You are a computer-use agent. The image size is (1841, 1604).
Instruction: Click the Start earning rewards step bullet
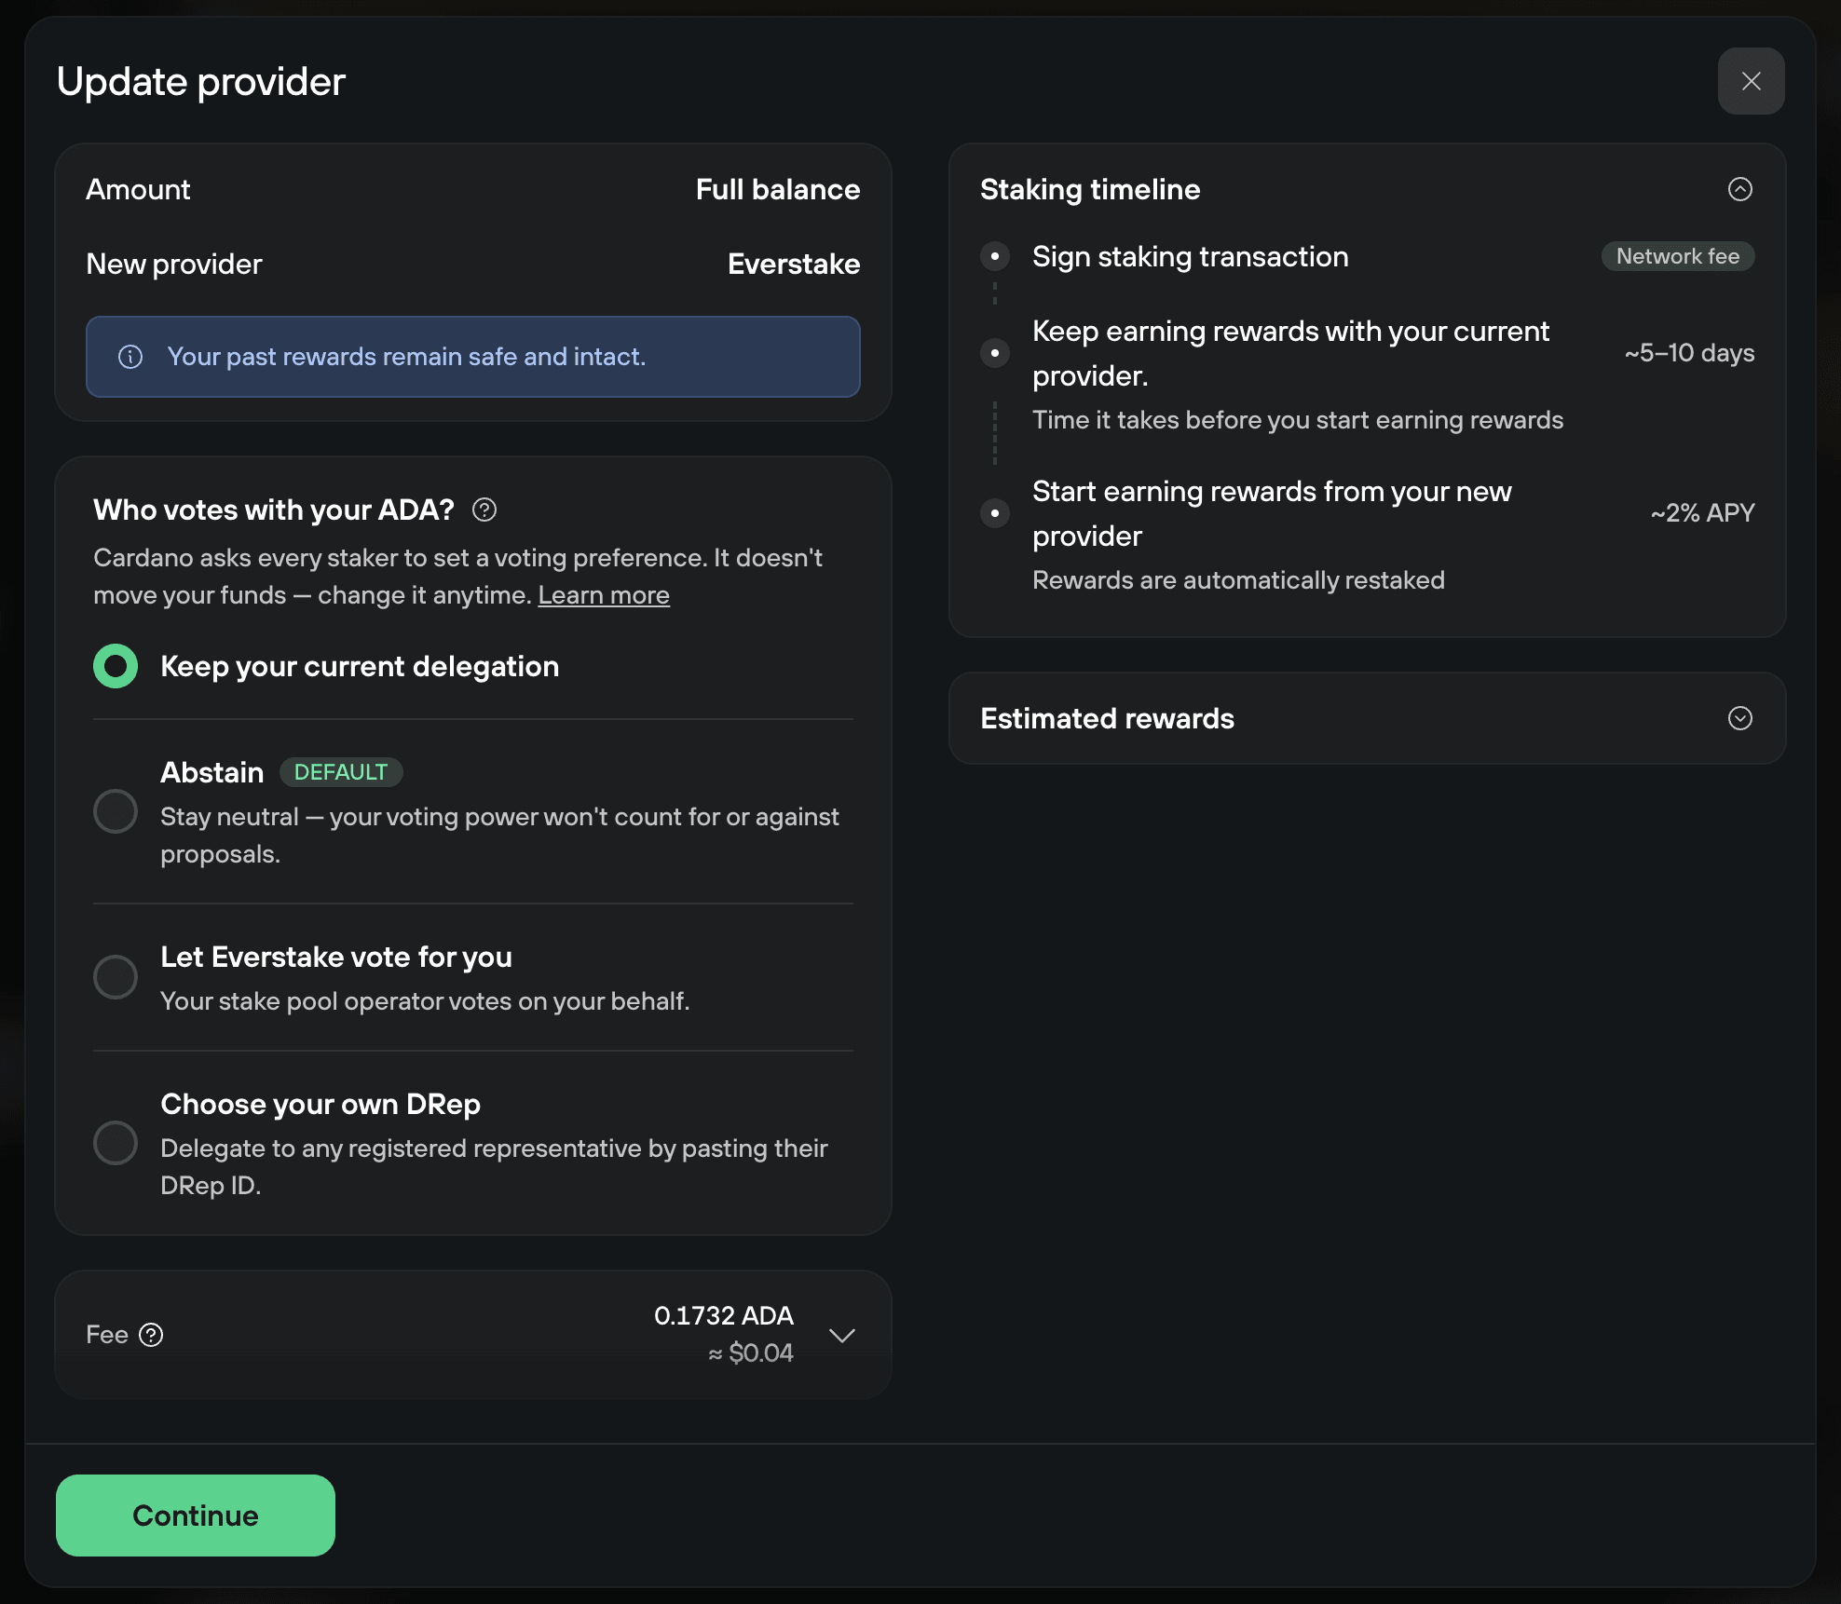(x=995, y=513)
